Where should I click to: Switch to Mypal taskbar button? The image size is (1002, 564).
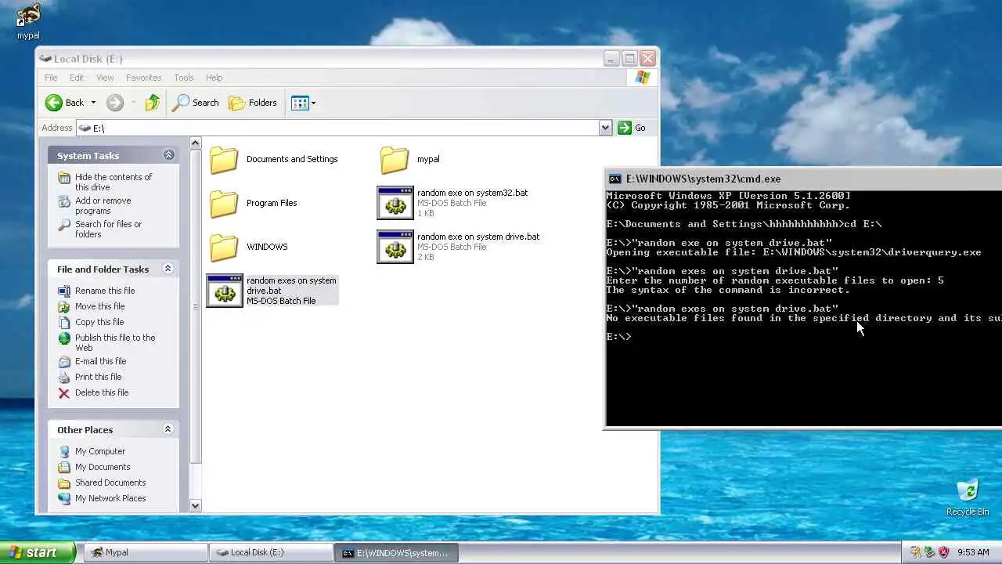point(146,552)
